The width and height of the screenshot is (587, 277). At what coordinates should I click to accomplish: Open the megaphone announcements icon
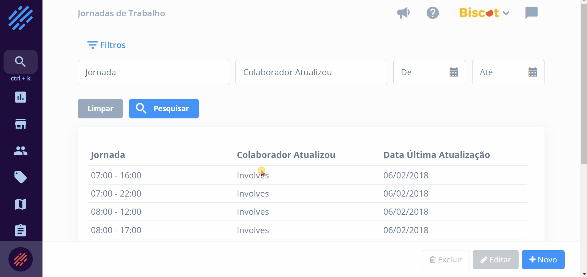[403, 13]
